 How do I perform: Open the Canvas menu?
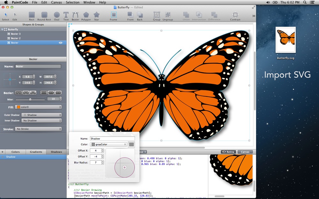pyautogui.click(x=56, y=2)
